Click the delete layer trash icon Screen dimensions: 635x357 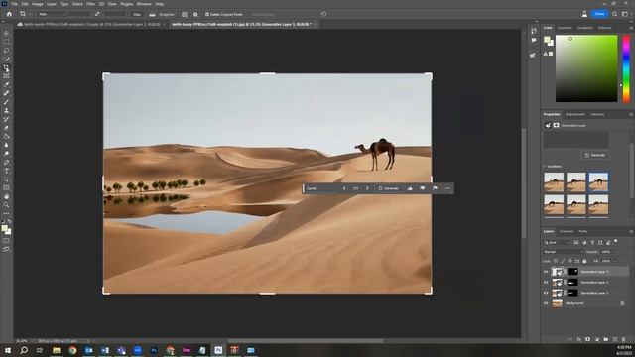623,339
